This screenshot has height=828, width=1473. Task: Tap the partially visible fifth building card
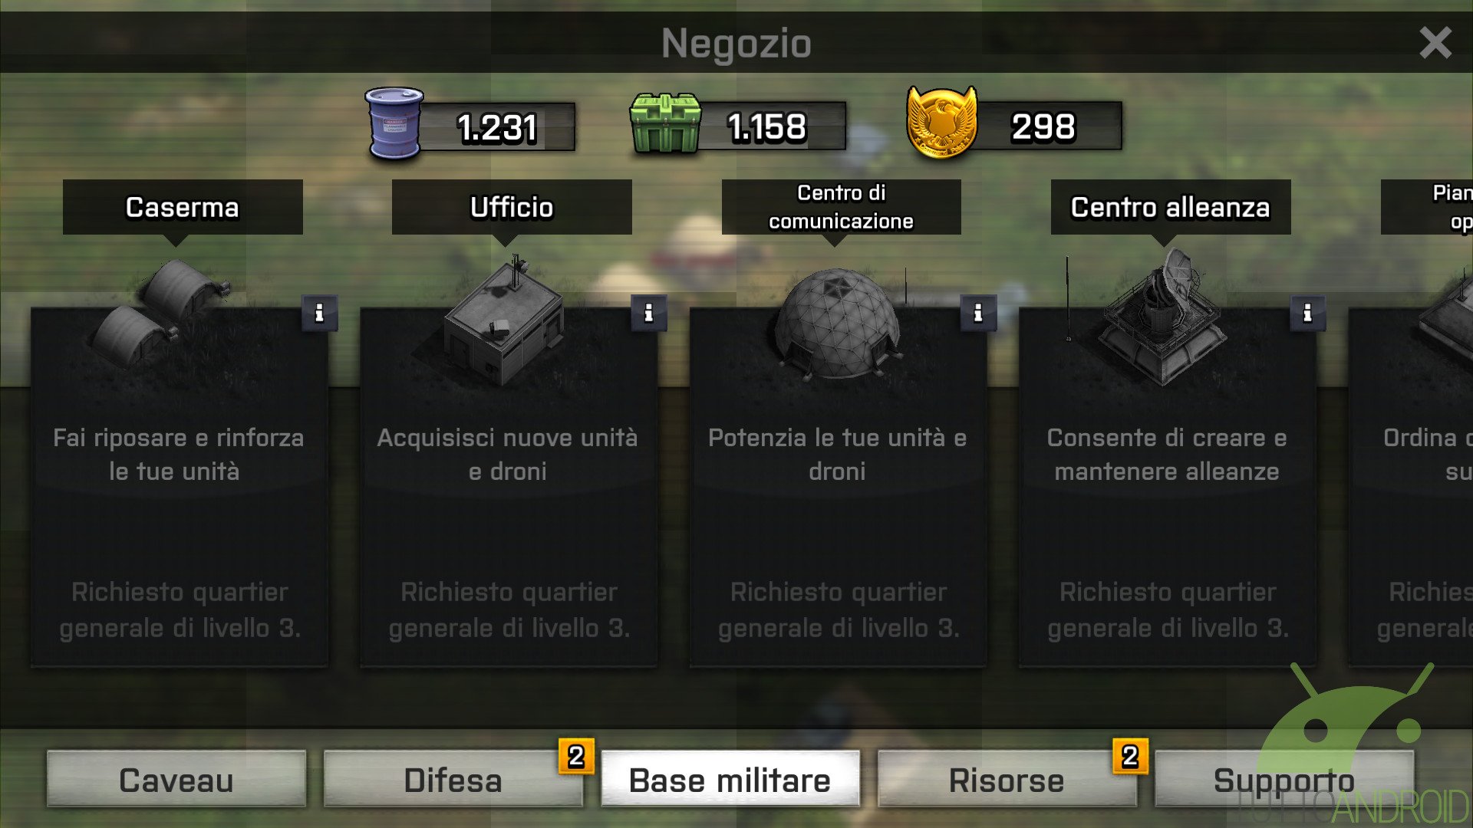click(1410, 487)
